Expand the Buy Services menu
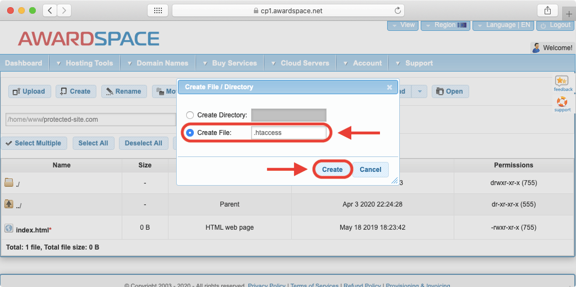This screenshot has height=287, width=576. 230,63
